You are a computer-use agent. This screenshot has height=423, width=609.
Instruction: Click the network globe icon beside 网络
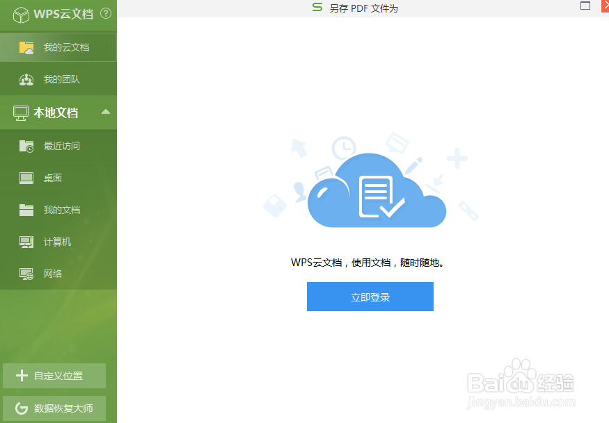tap(26, 274)
